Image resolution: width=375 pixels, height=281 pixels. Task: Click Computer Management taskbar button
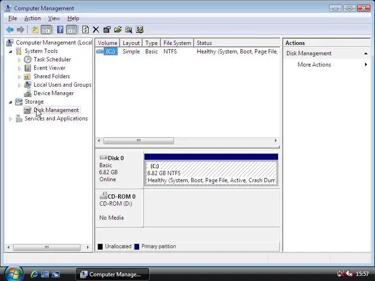[112, 274]
